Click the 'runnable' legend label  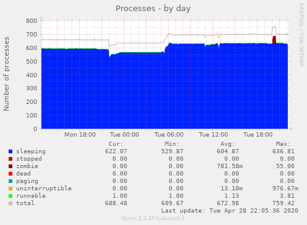[31, 196]
